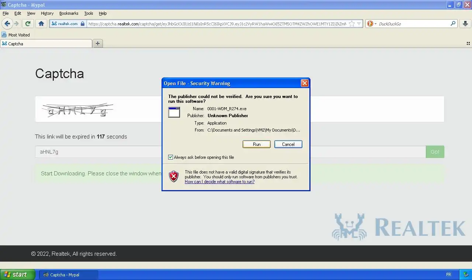The image size is (472, 280).
Task: Close the Open File Security Warning dialog
Action: click(x=305, y=83)
